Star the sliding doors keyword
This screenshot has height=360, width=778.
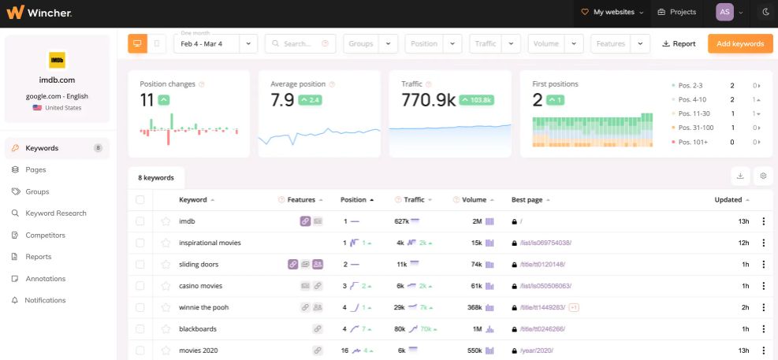pos(166,265)
